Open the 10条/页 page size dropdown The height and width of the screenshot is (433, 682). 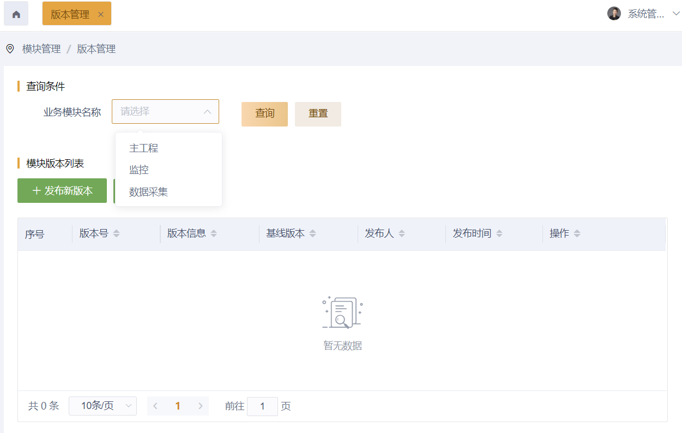pyautogui.click(x=102, y=406)
